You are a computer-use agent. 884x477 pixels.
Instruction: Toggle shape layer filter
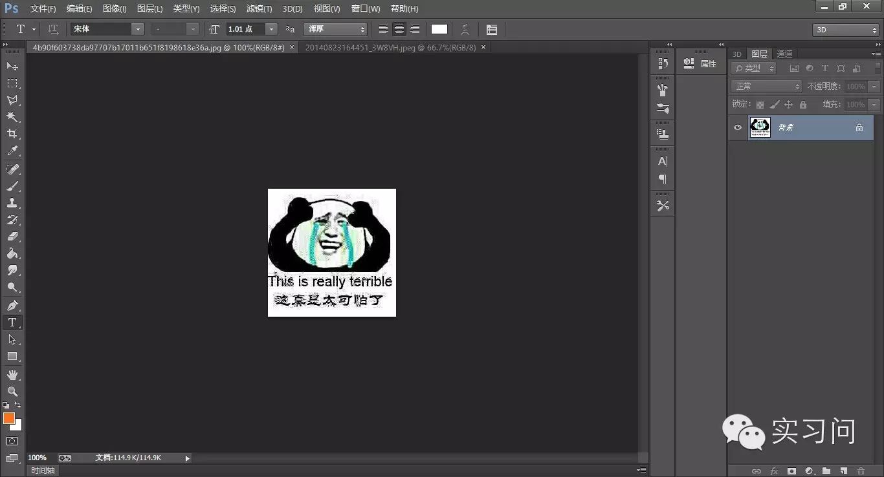click(841, 68)
